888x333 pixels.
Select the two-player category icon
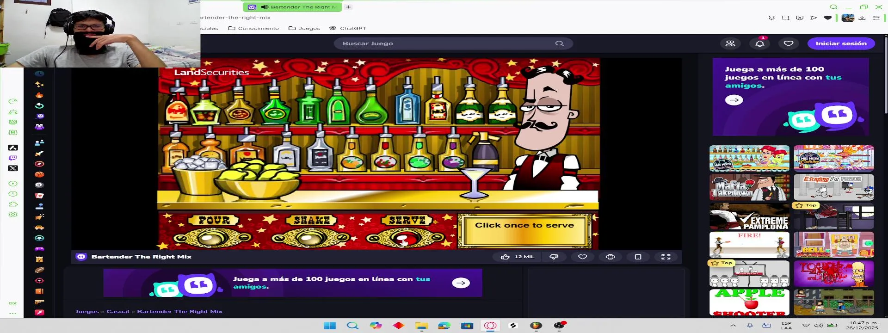click(x=39, y=142)
